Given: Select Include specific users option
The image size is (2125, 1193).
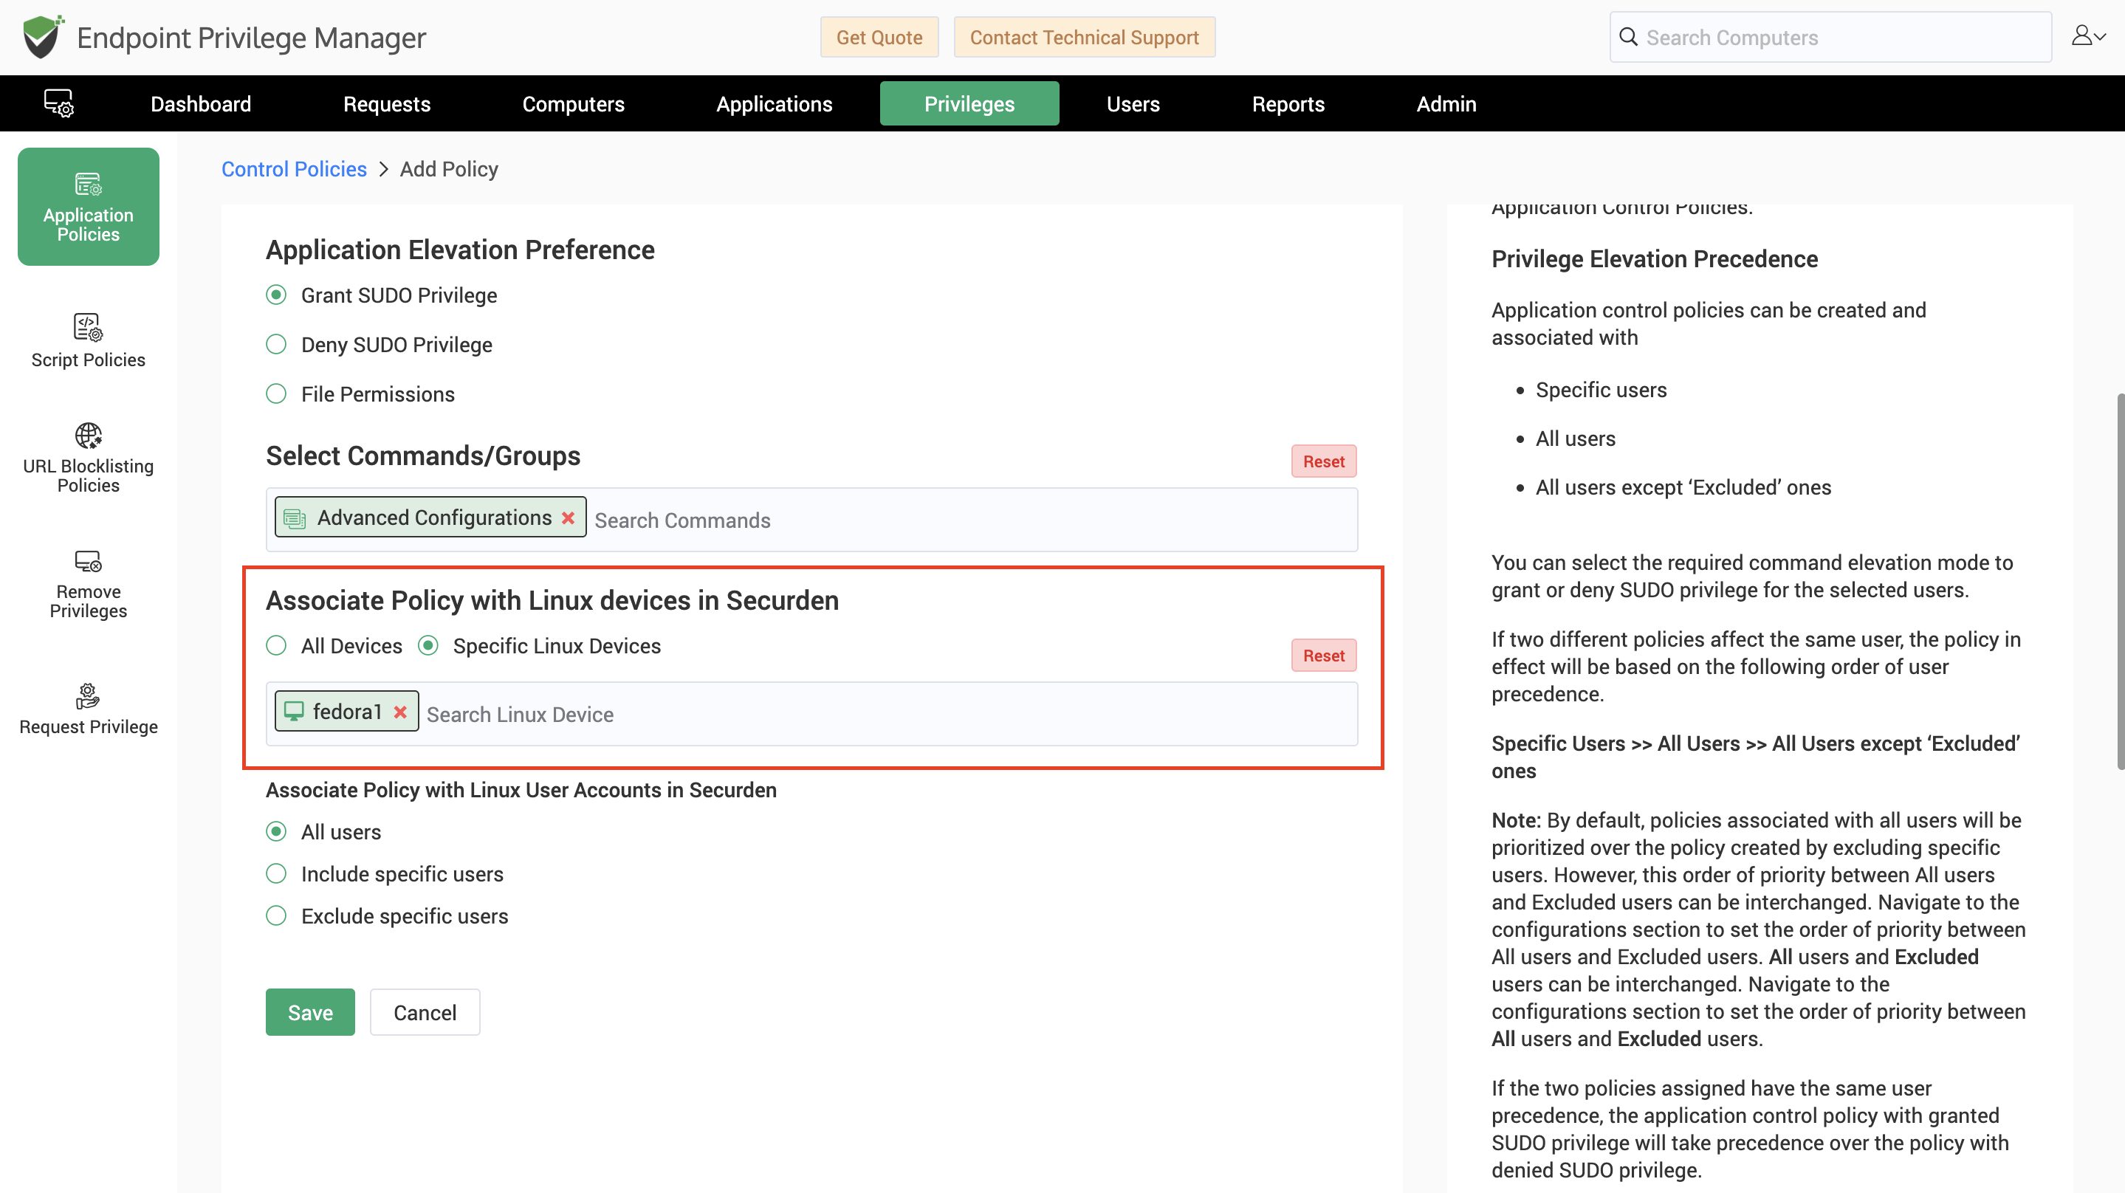Looking at the screenshot, I should point(276,873).
